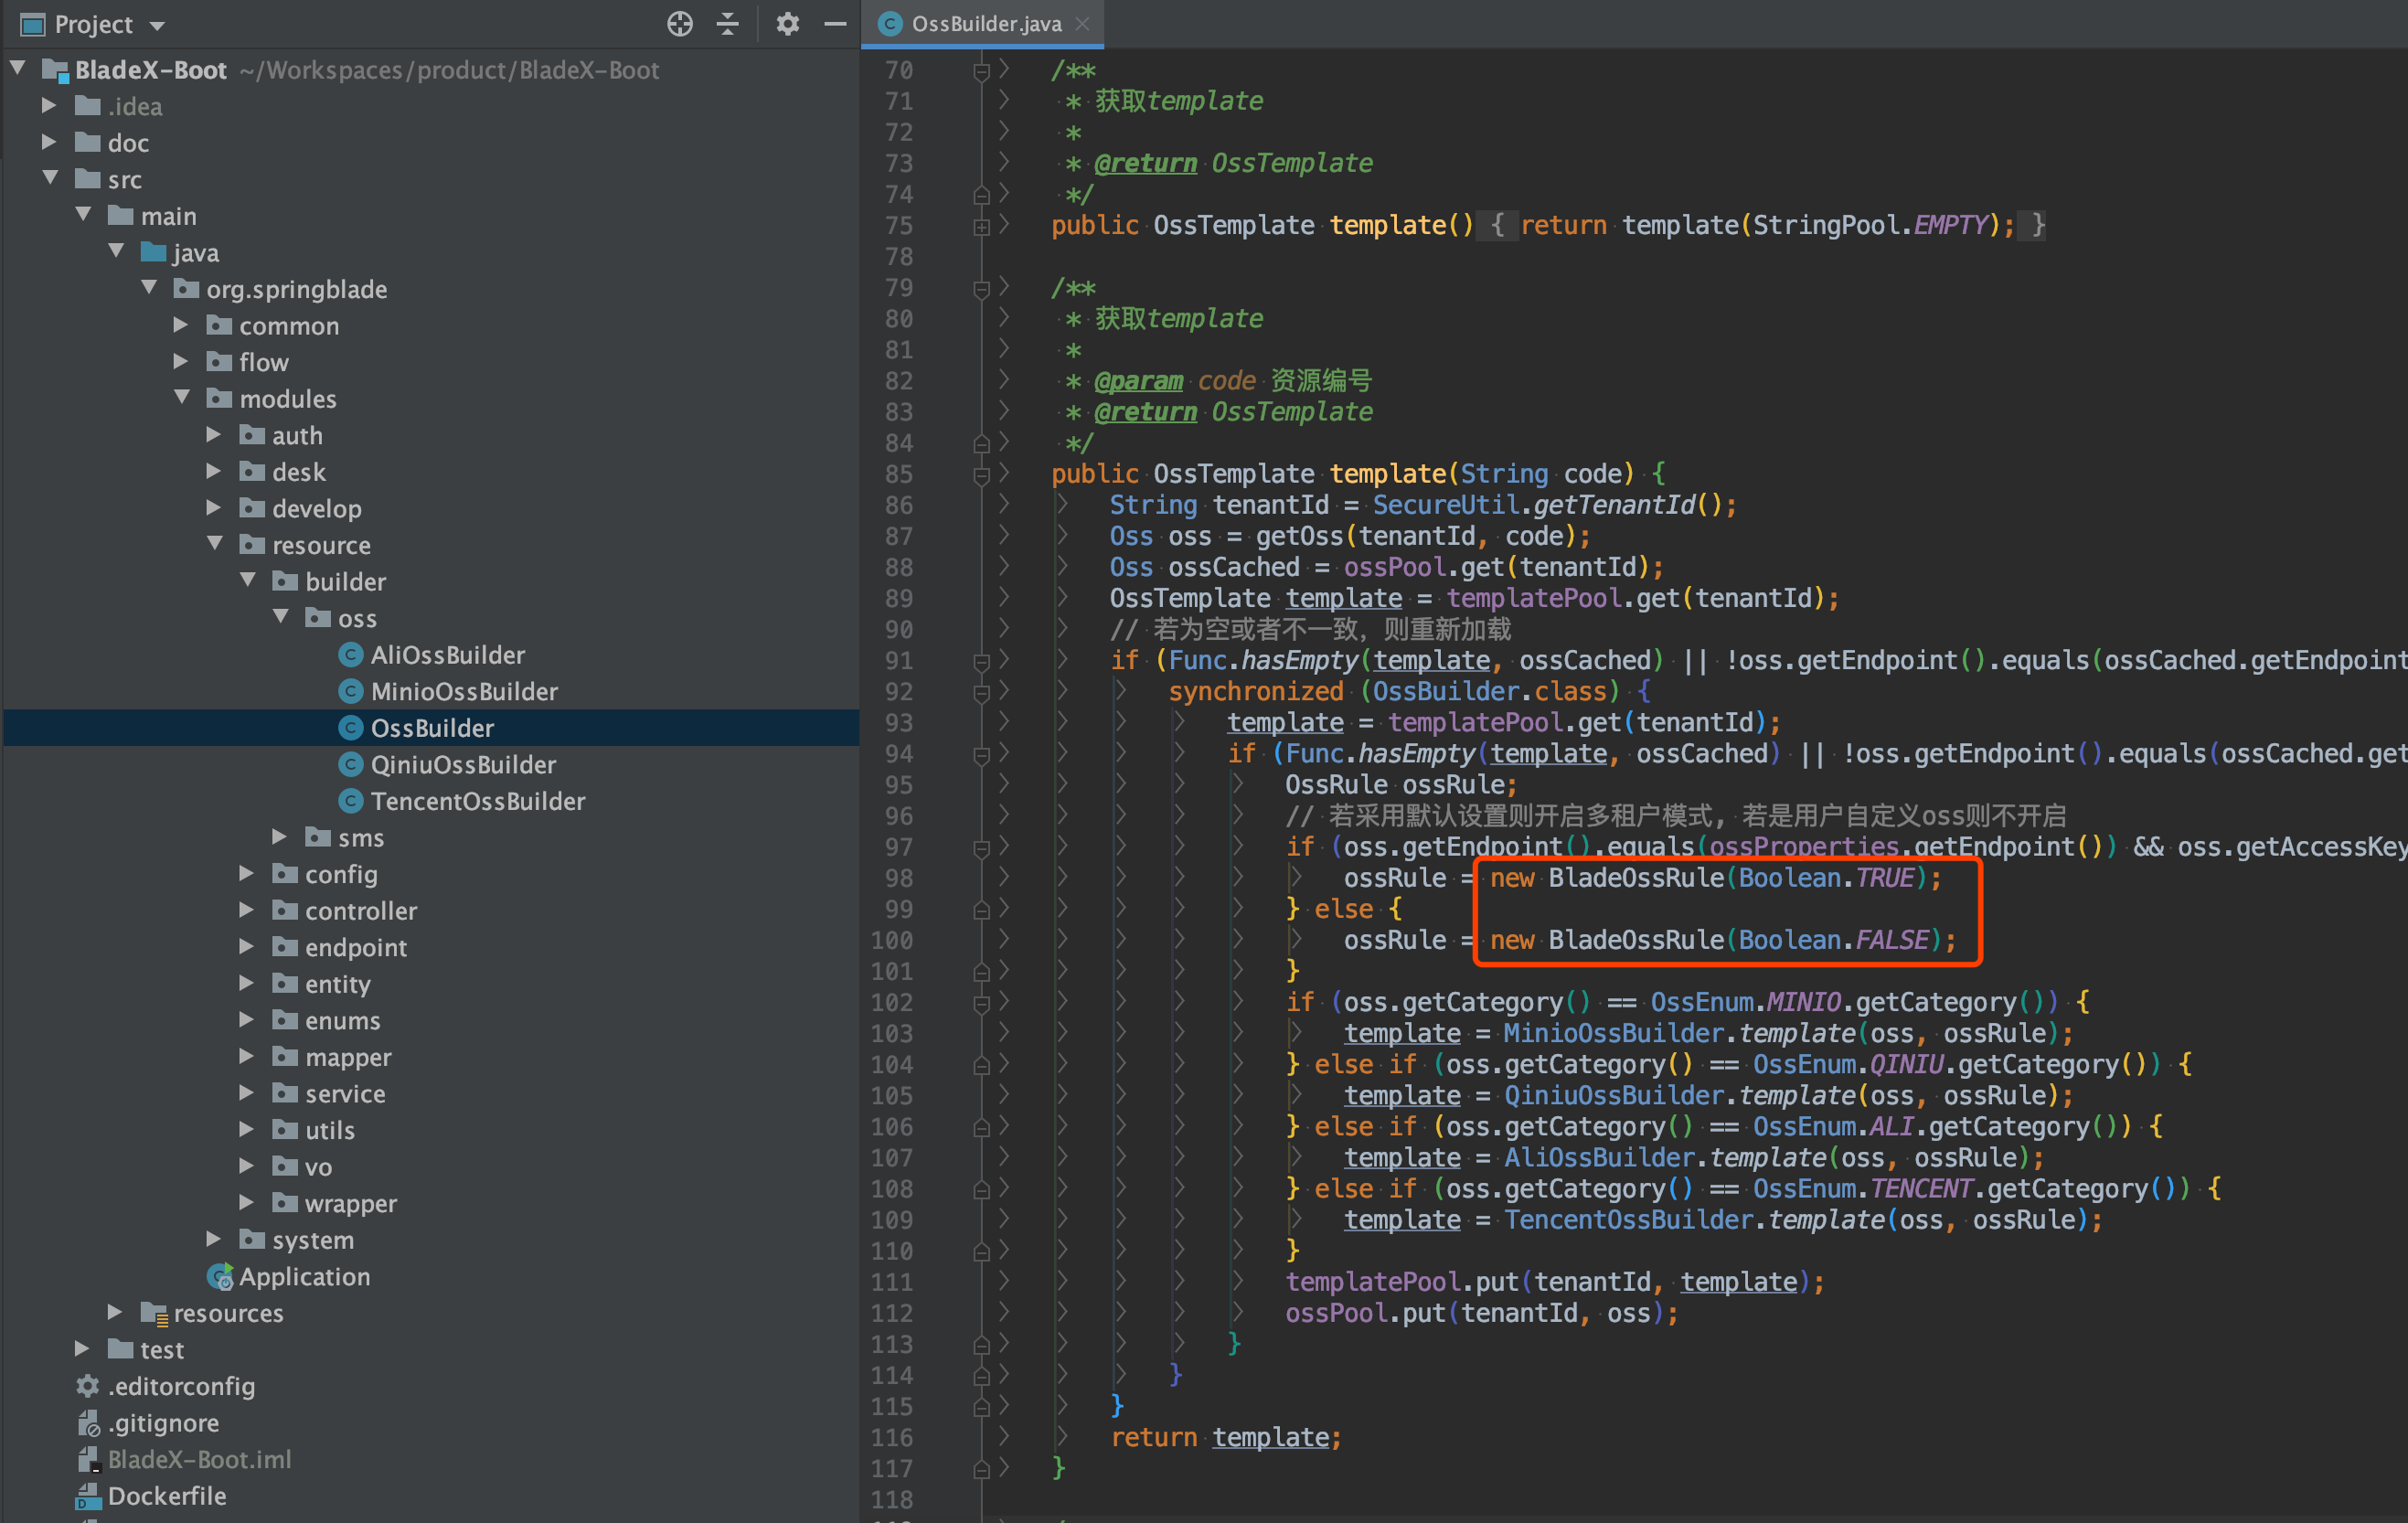Viewport: 2408px width, 1523px height.
Task: Expand the test folder
Action: pos(82,1349)
